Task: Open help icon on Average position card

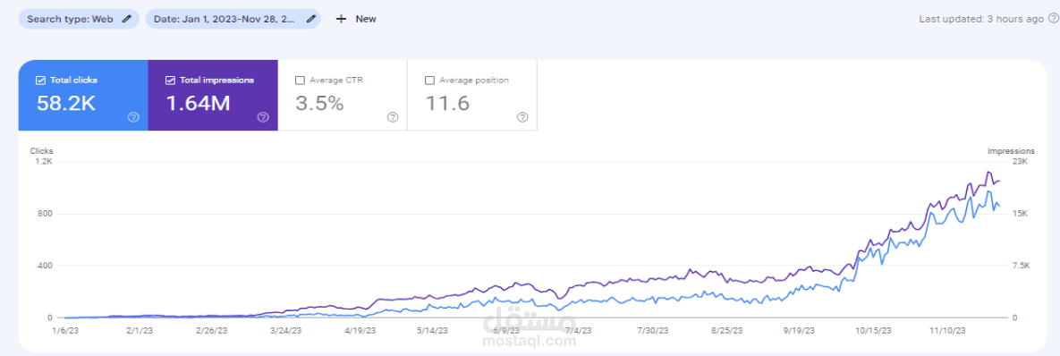Action: (x=522, y=117)
